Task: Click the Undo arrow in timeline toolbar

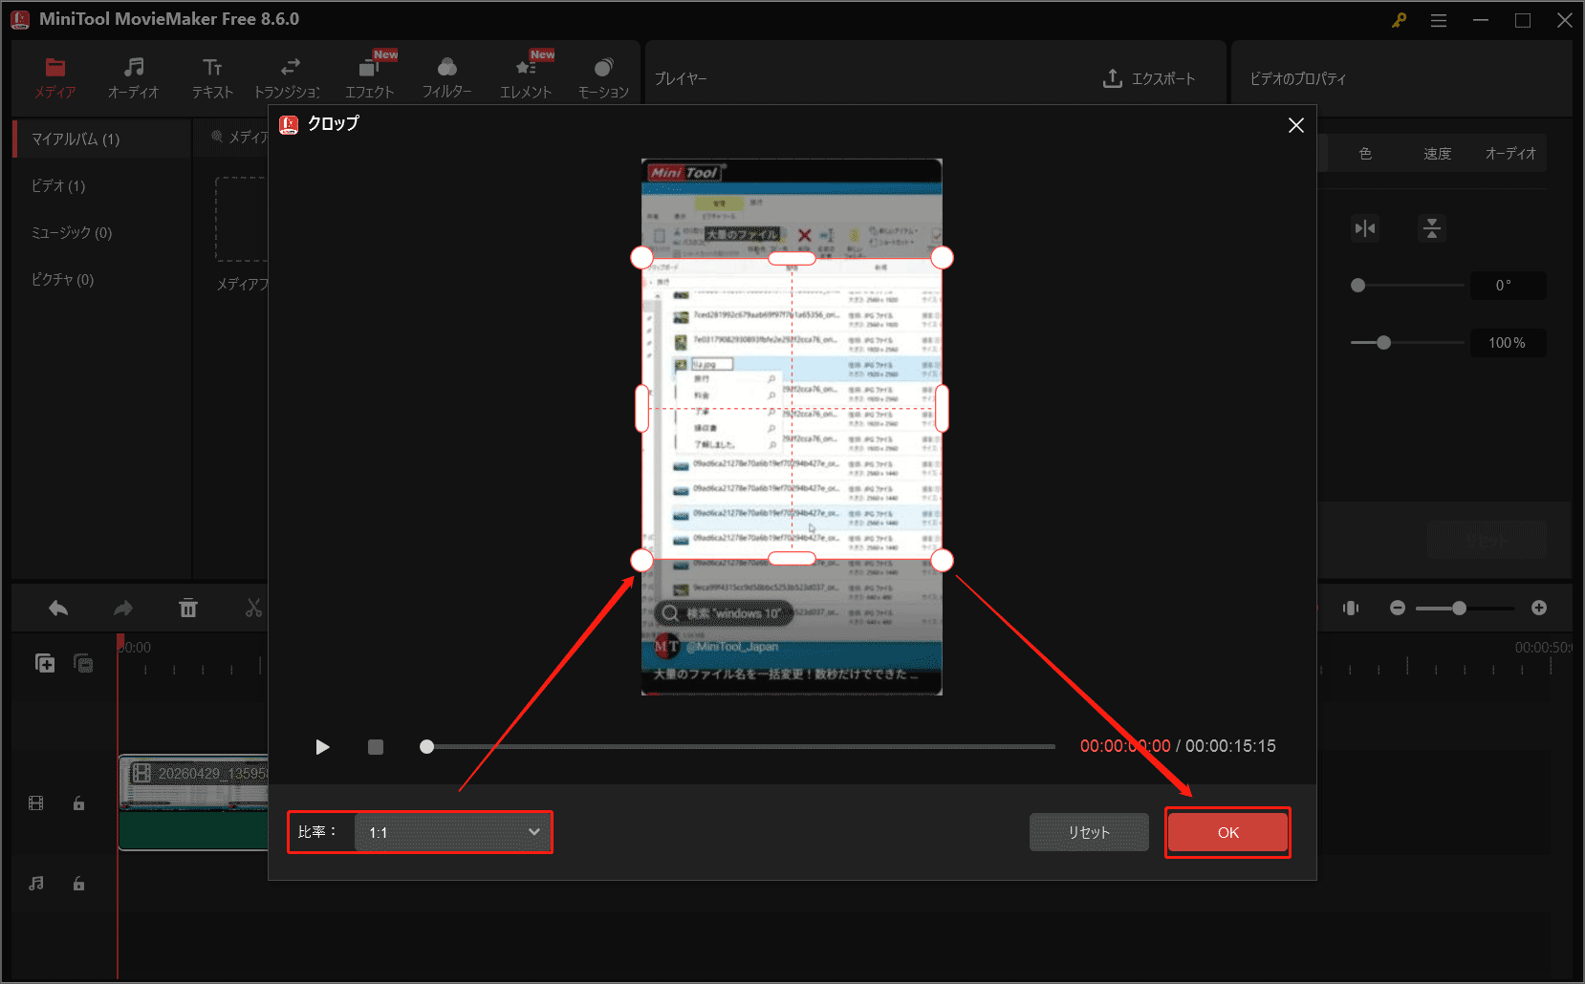Action: (x=58, y=609)
